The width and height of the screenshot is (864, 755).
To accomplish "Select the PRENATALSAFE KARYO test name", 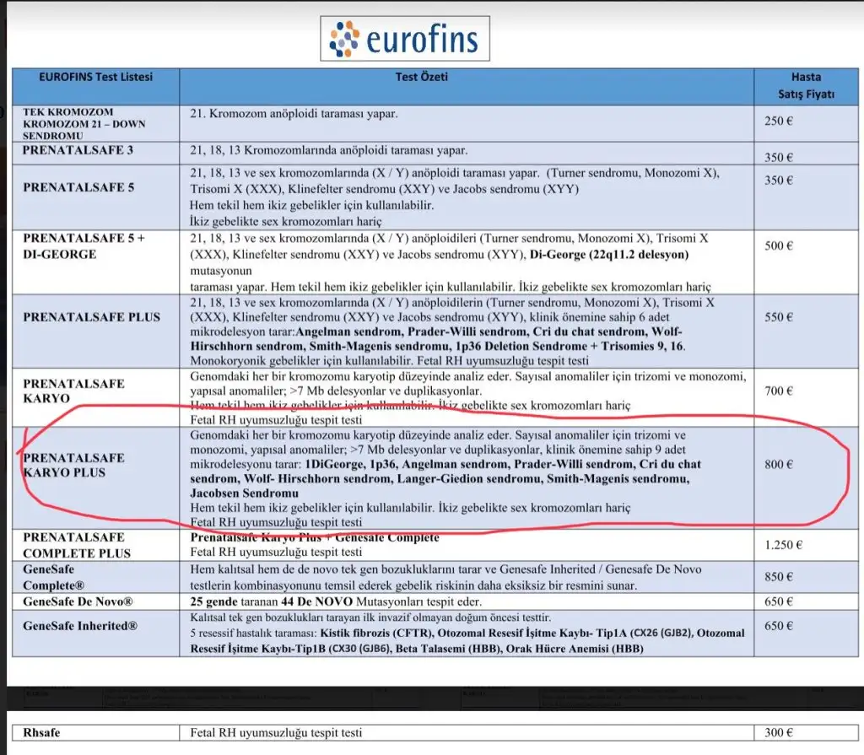I will pyautogui.click(x=73, y=391).
